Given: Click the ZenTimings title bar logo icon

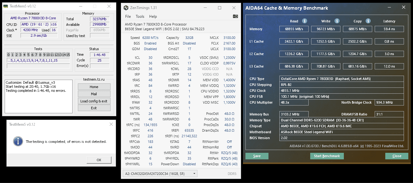Looking at the screenshot, I should pos(126,8).
